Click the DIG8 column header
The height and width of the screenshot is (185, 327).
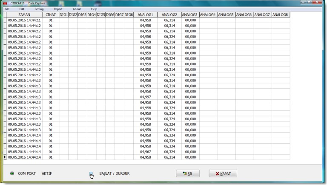[x=129, y=14]
